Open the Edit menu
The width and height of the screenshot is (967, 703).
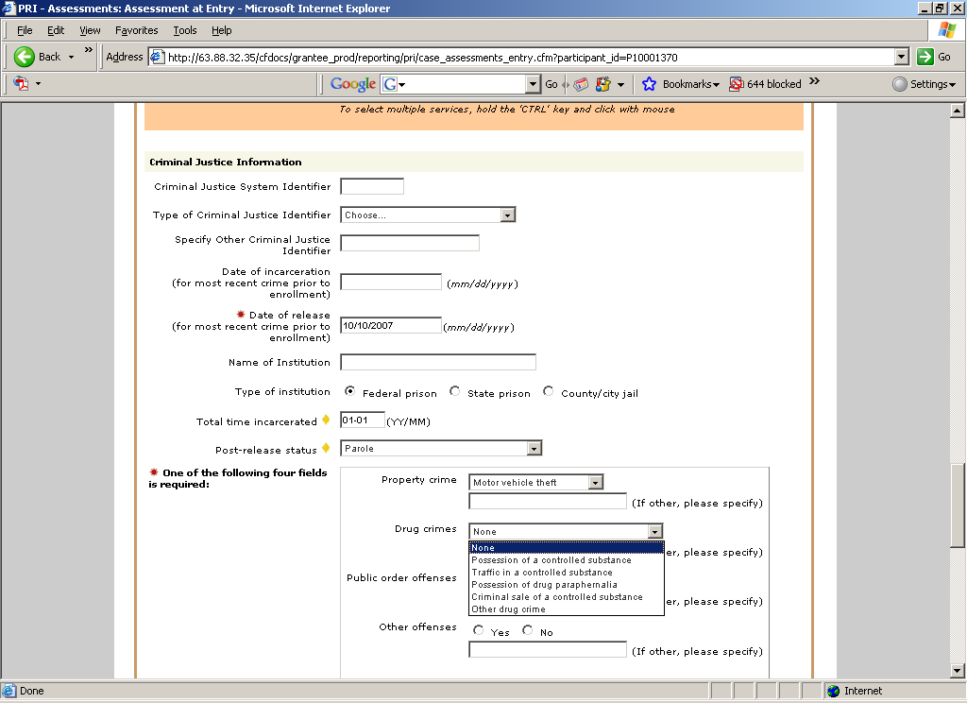56,30
